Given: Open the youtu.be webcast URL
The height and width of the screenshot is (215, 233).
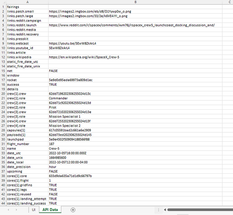Looking at the screenshot, I should coord(73,43).
